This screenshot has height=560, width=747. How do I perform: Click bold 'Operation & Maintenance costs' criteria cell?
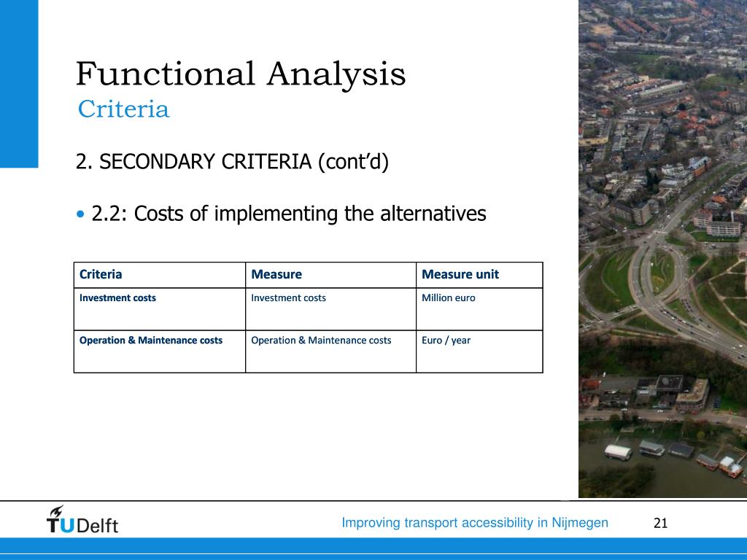[x=160, y=351]
